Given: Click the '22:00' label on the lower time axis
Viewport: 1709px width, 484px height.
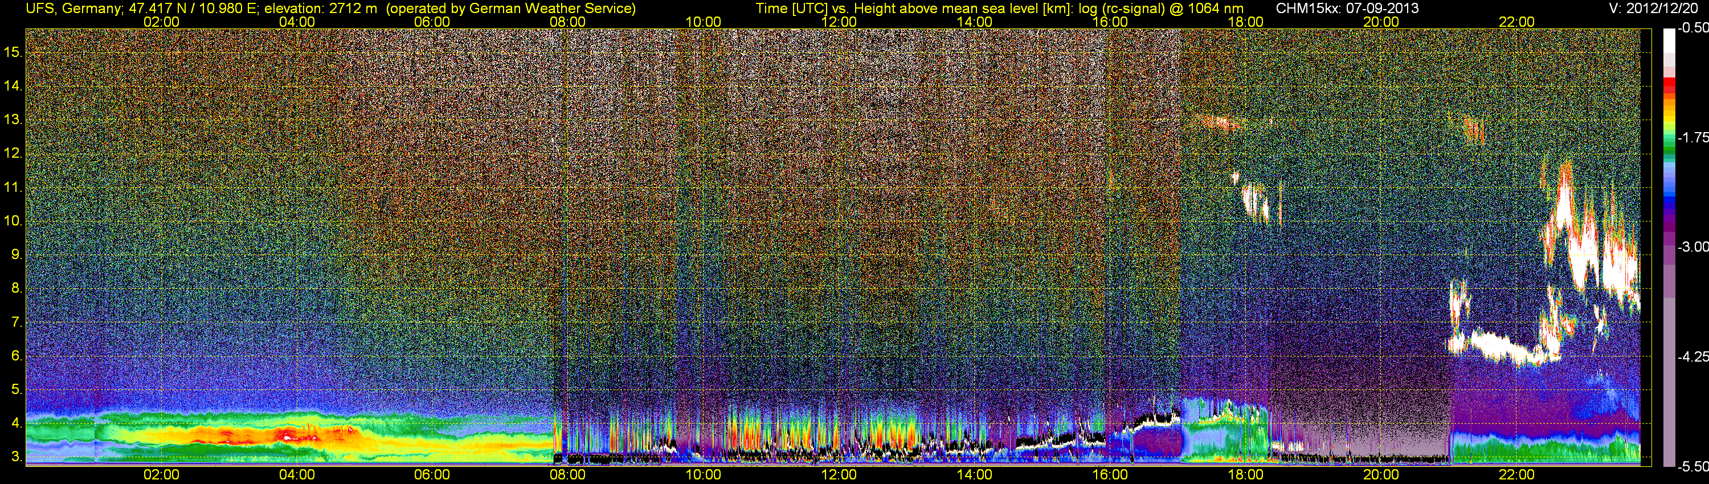Looking at the screenshot, I should point(1516,475).
